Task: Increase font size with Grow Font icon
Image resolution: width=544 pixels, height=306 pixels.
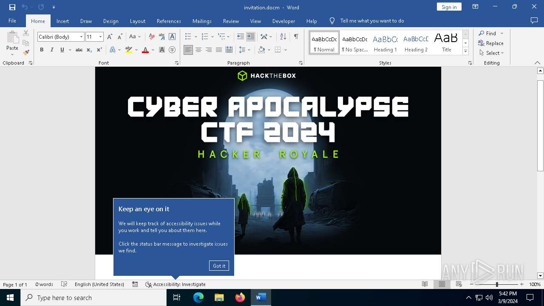Action: click(110, 37)
